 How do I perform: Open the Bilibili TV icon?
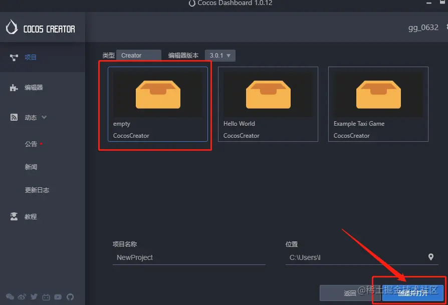(x=46, y=297)
